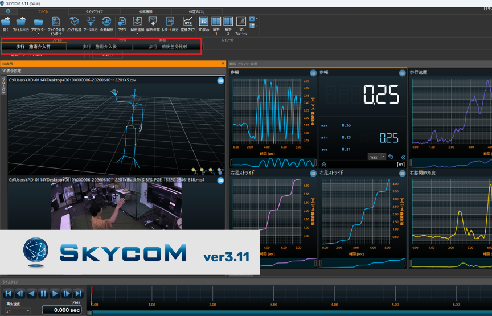Click the max value 0.56 in counter
The width and height of the screenshot is (492, 316).
tap(346, 125)
